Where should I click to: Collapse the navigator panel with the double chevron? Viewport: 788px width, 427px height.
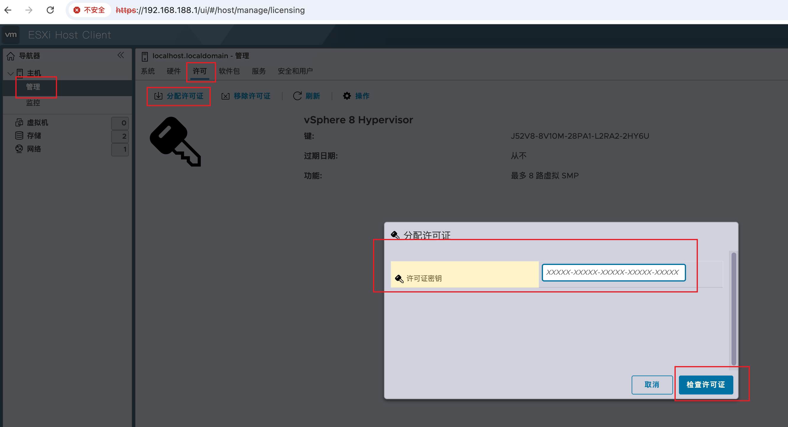pos(121,55)
